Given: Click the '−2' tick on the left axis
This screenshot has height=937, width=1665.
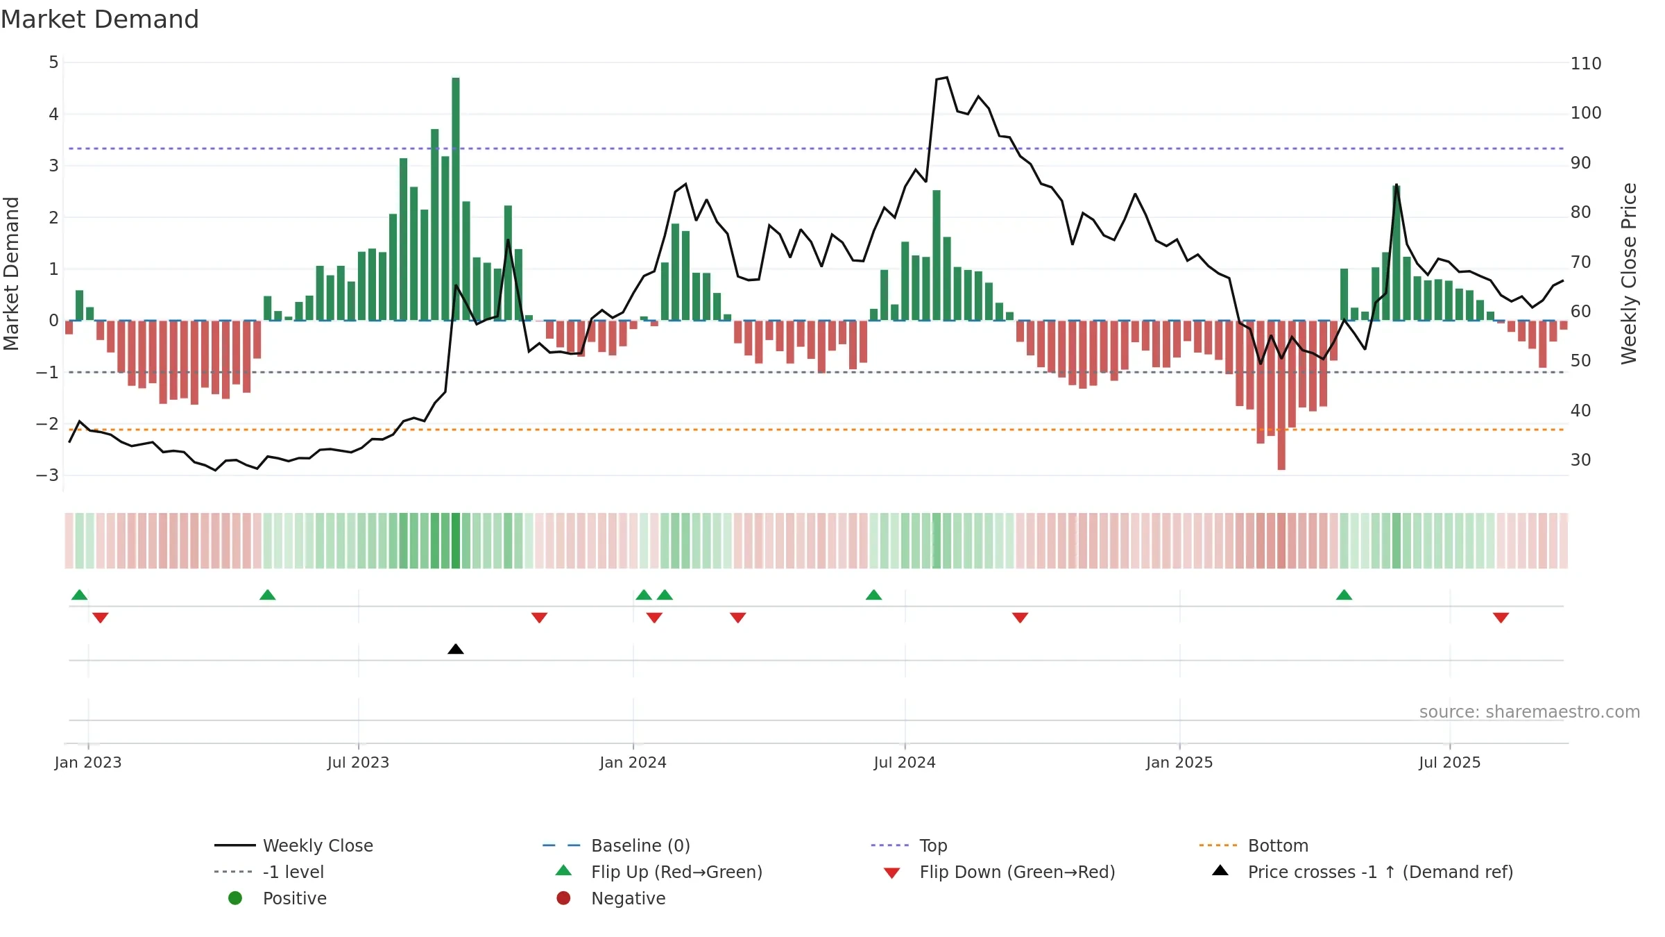Looking at the screenshot, I should (x=47, y=423).
